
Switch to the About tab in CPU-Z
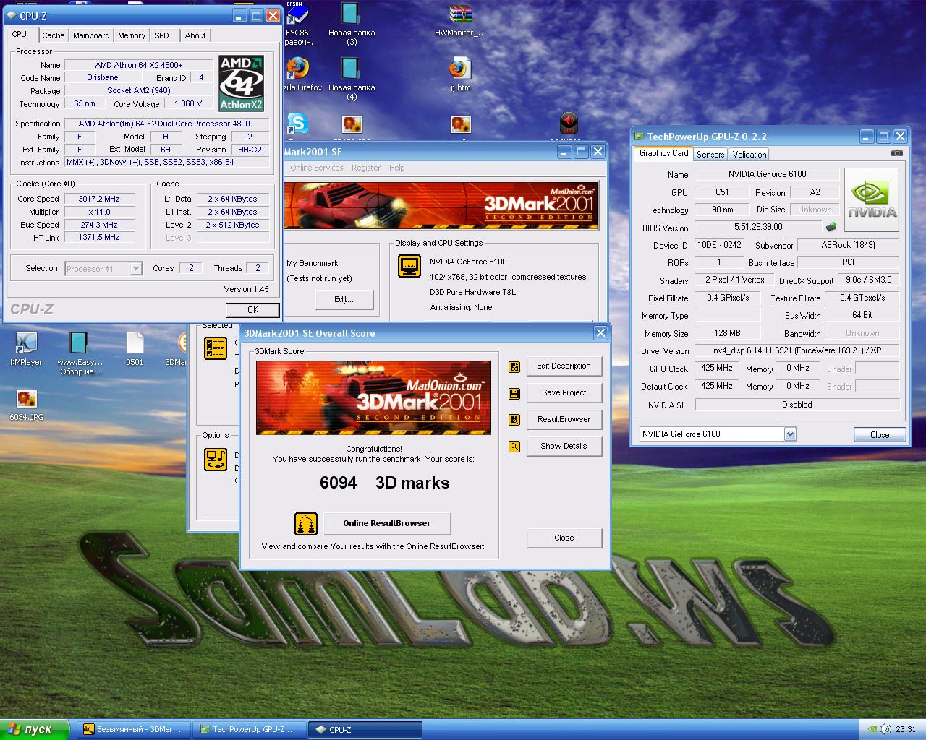[195, 35]
